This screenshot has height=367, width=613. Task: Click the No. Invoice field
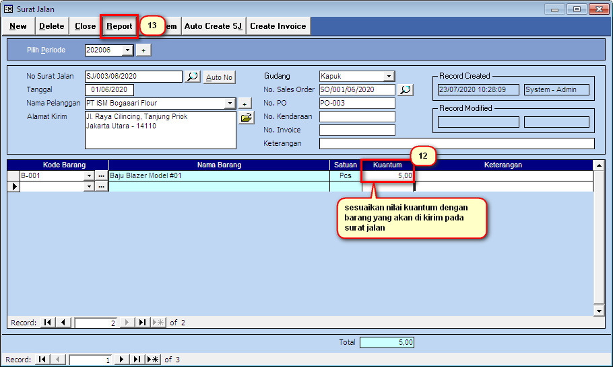(357, 130)
